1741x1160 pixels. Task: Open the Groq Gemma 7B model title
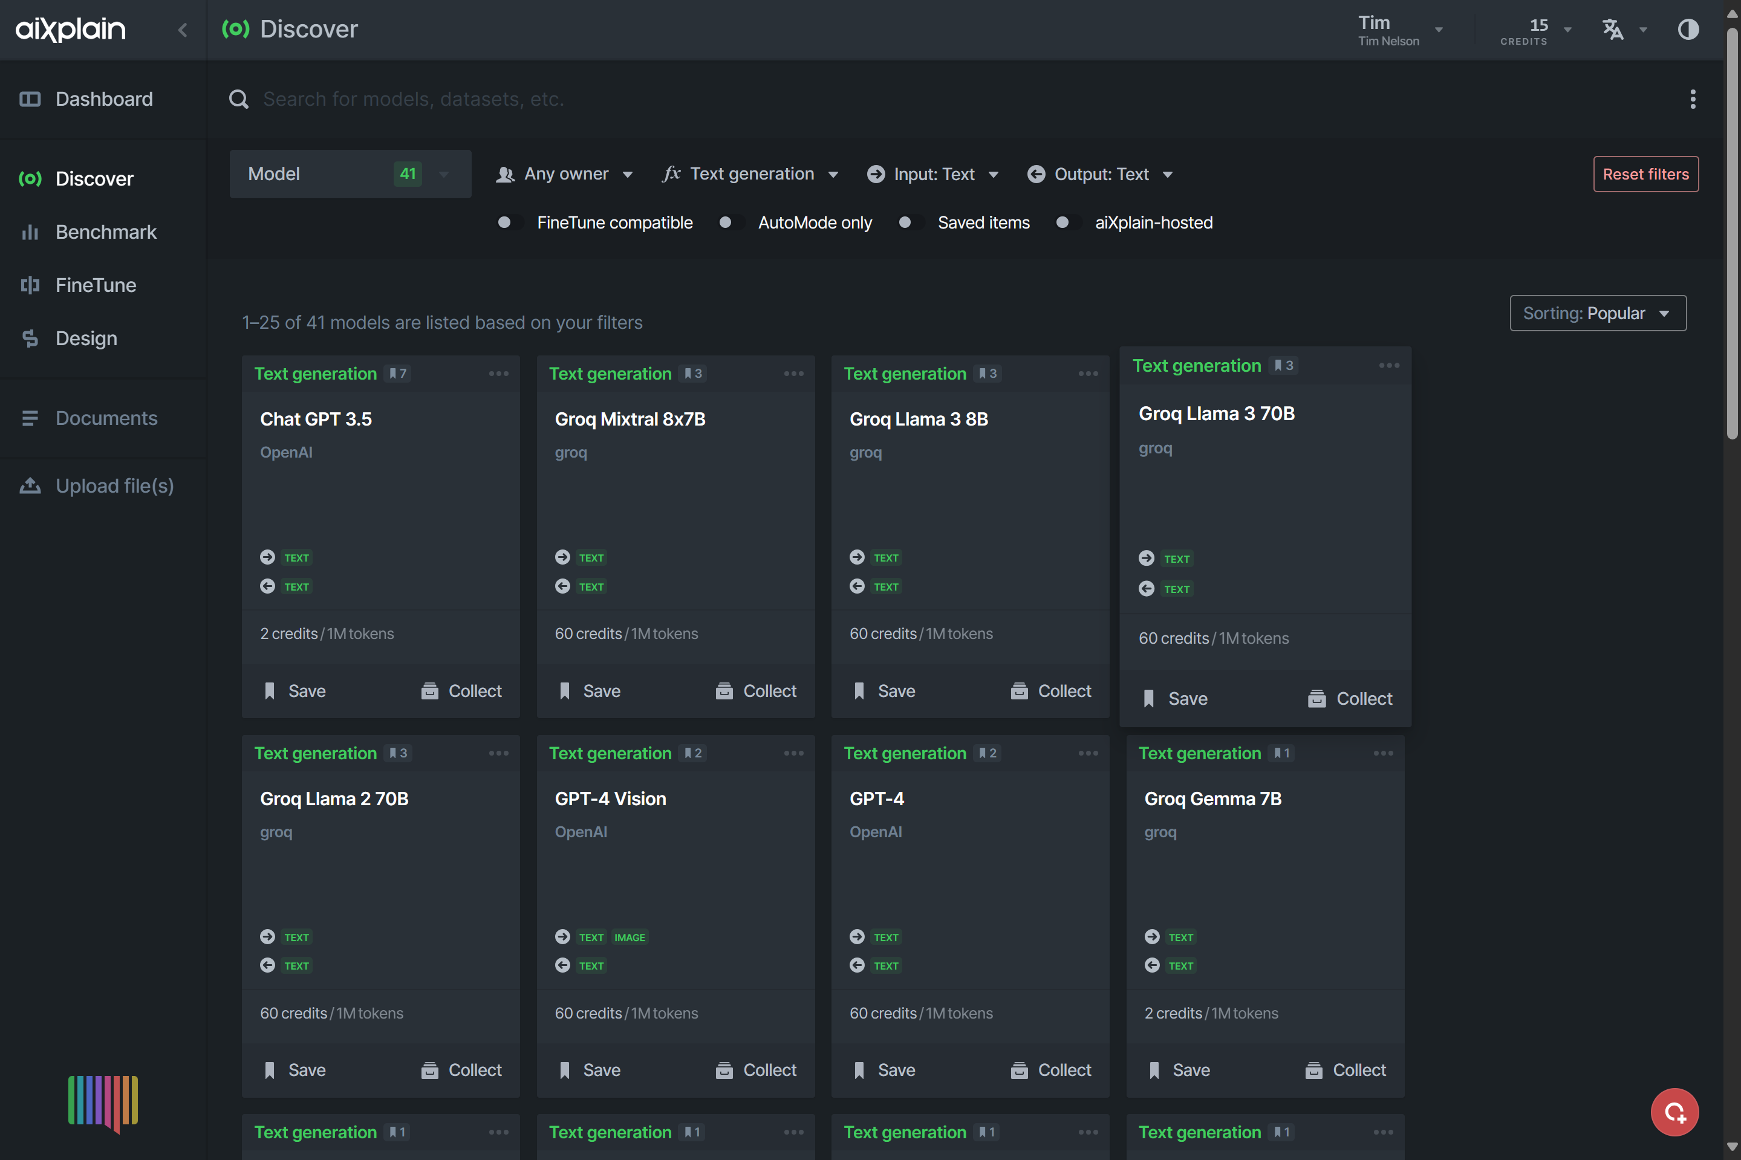coord(1212,799)
